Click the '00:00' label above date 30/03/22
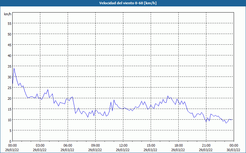Image resolution: width=246 pixels, height=153 pixels. coord(234,146)
